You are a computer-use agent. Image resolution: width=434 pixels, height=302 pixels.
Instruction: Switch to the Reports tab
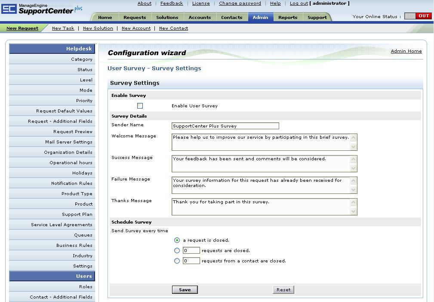287,18
